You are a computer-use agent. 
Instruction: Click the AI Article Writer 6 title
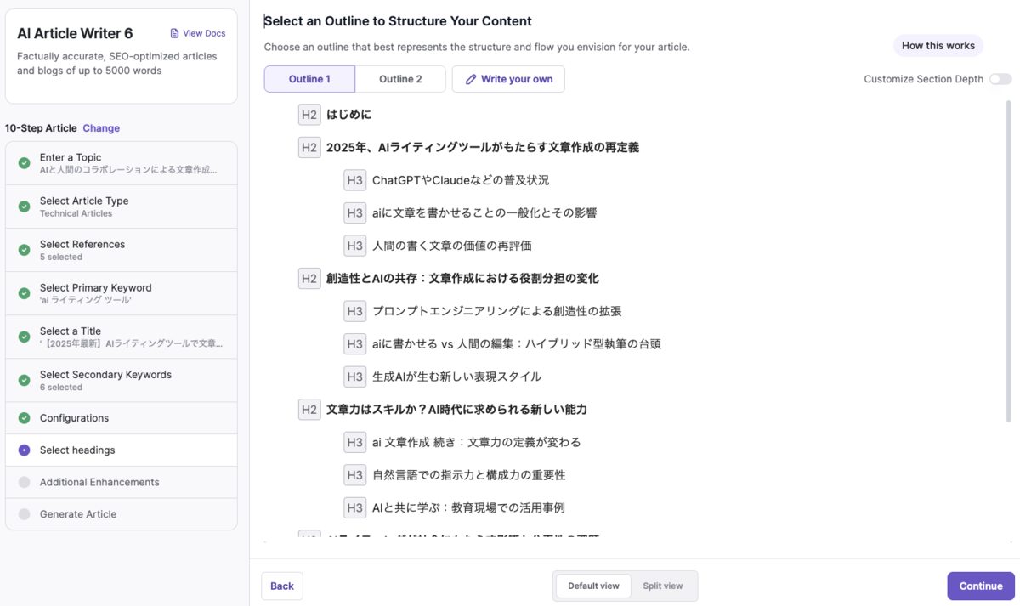tap(75, 33)
